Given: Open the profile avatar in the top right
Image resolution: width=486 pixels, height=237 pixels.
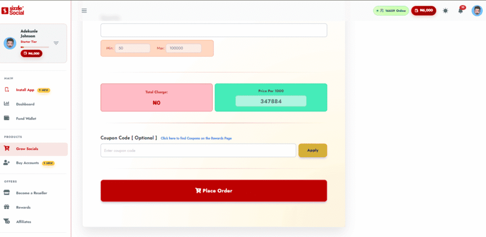Looking at the screenshot, I should click(x=477, y=11).
